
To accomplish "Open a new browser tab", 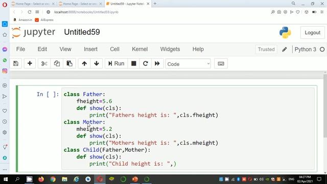I will (155, 4).
